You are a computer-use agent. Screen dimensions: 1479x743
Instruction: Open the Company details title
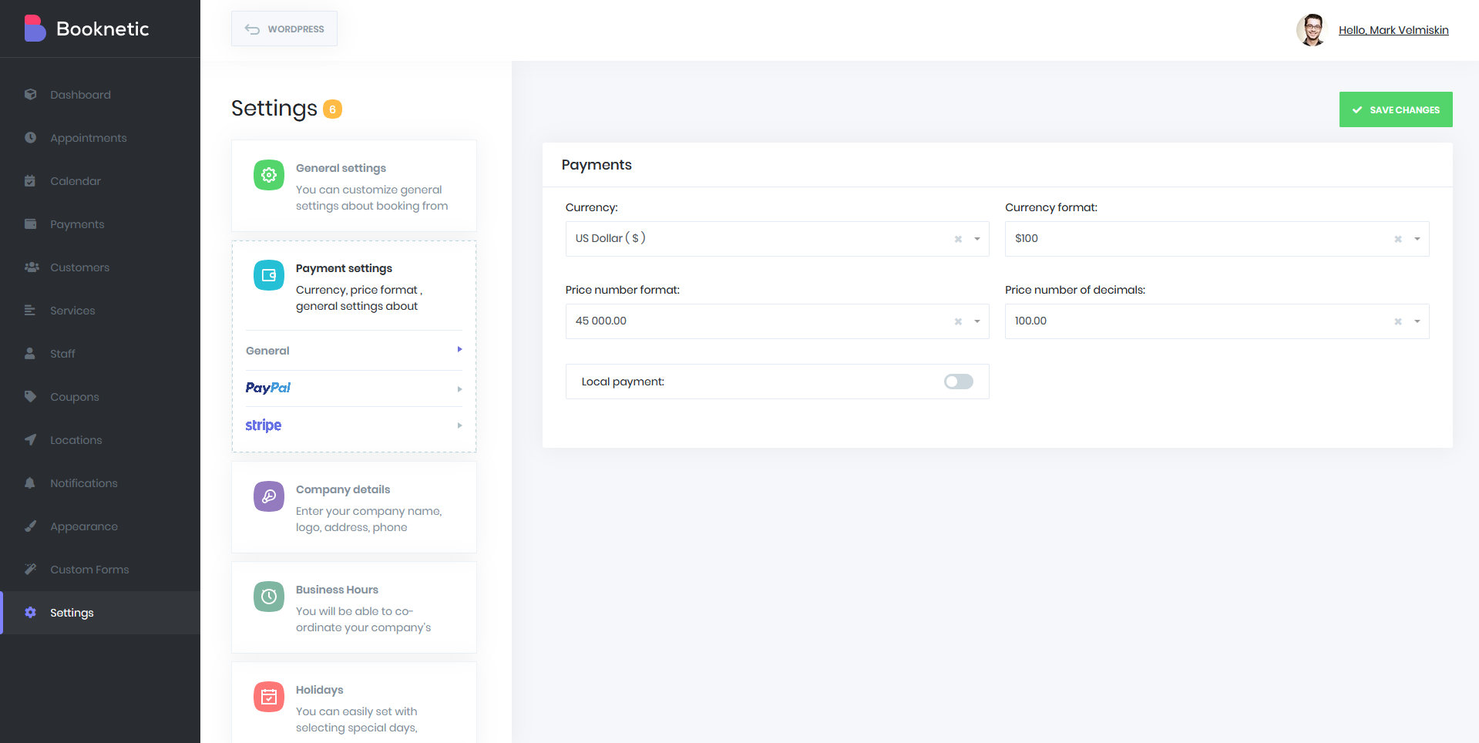coord(343,489)
